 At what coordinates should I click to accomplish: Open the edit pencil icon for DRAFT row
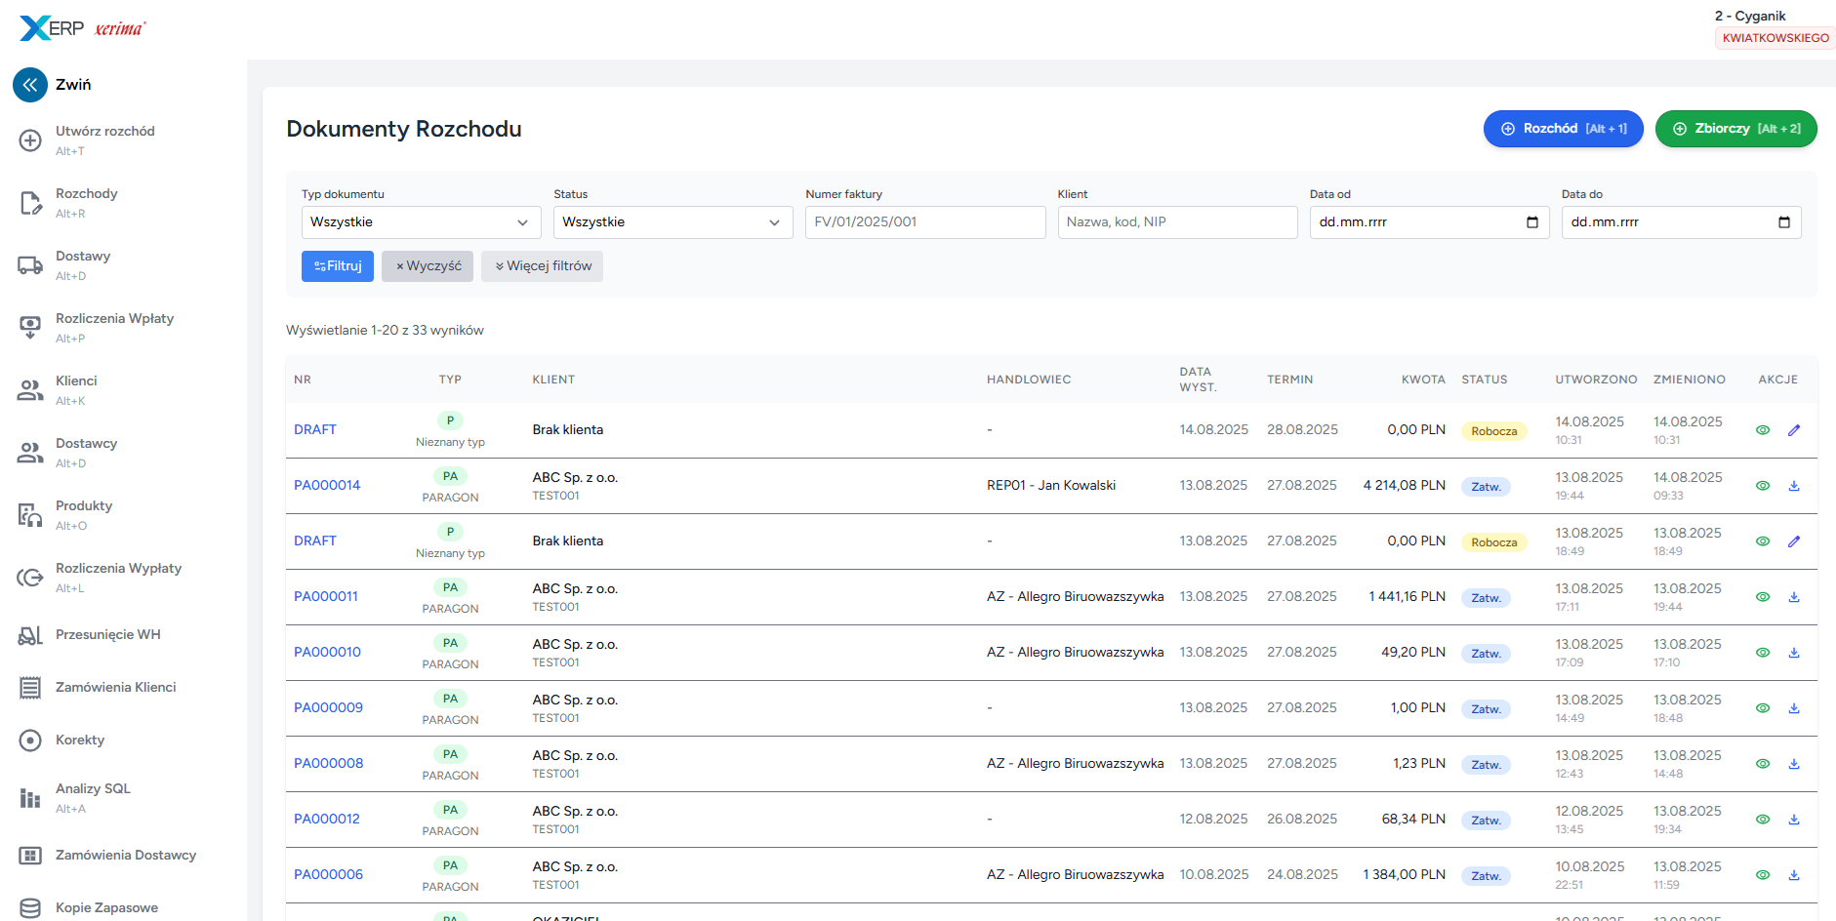coord(1794,429)
